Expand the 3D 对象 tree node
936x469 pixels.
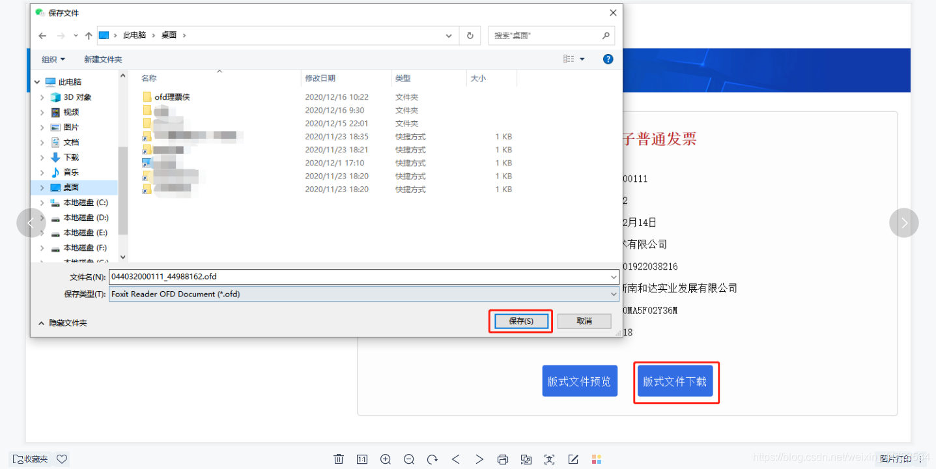(42, 97)
